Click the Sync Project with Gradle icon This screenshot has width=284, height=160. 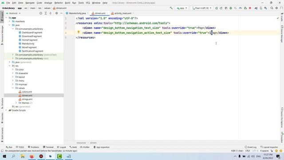(256, 8)
